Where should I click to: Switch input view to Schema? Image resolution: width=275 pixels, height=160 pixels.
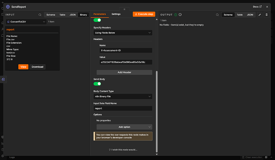(51, 15)
